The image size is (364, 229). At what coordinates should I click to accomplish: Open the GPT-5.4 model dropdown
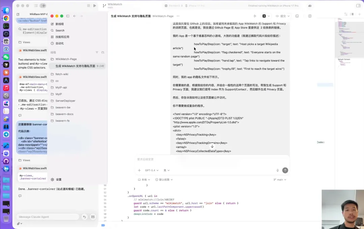tap(152, 170)
